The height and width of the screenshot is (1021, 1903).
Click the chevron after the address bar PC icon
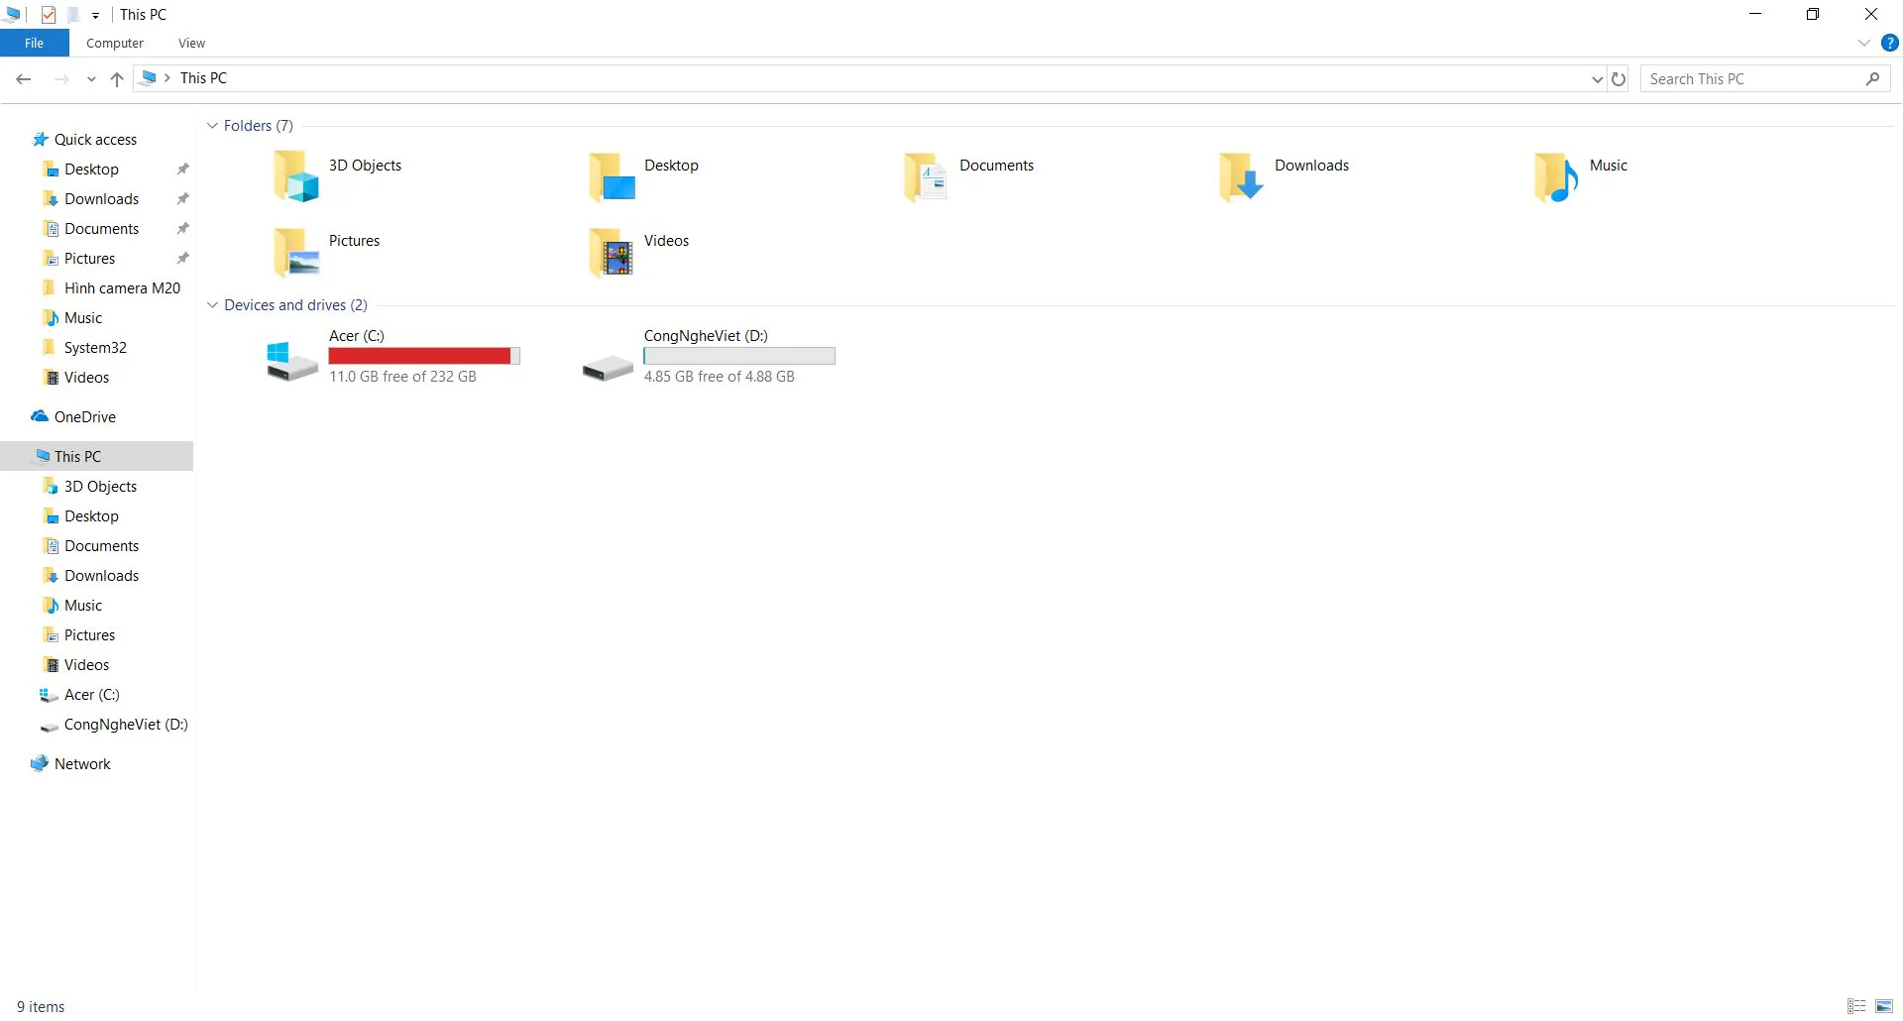coord(168,78)
